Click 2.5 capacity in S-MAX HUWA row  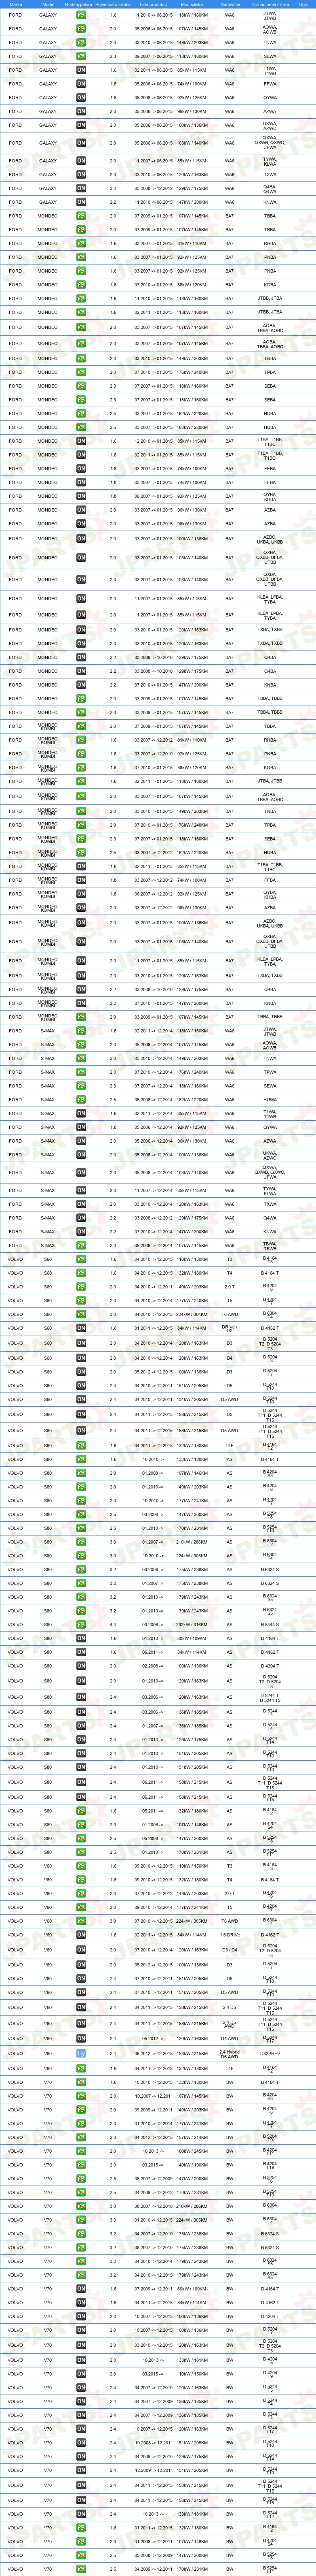[x=113, y=1100]
